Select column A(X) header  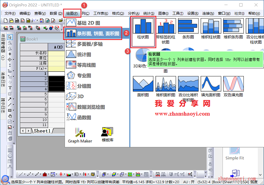pos(57,47)
